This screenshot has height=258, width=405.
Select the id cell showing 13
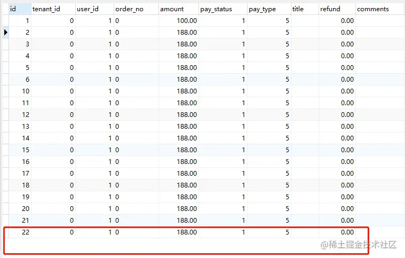(x=20, y=127)
